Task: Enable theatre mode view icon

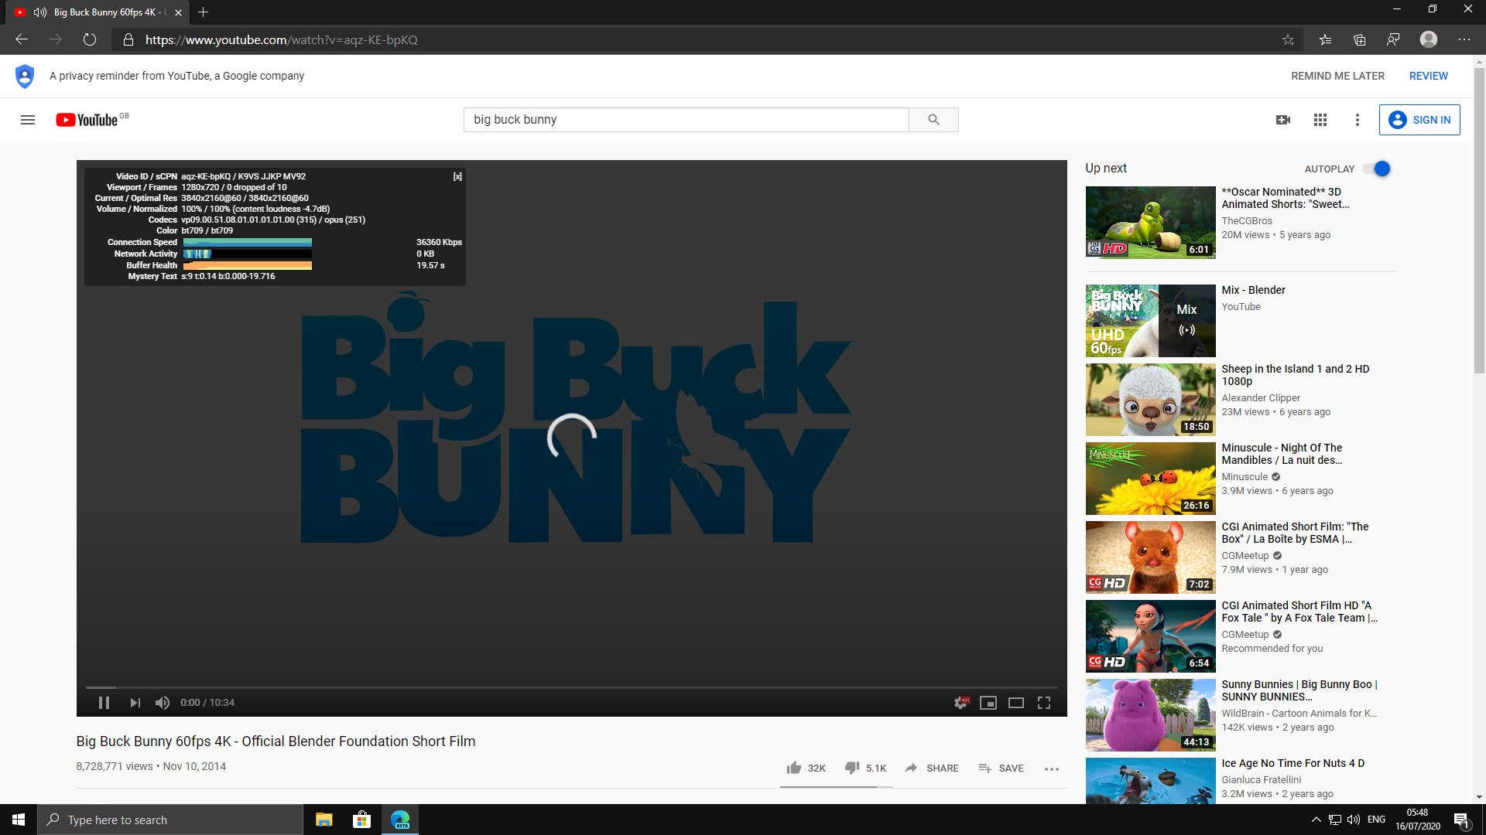Action: (1016, 703)
